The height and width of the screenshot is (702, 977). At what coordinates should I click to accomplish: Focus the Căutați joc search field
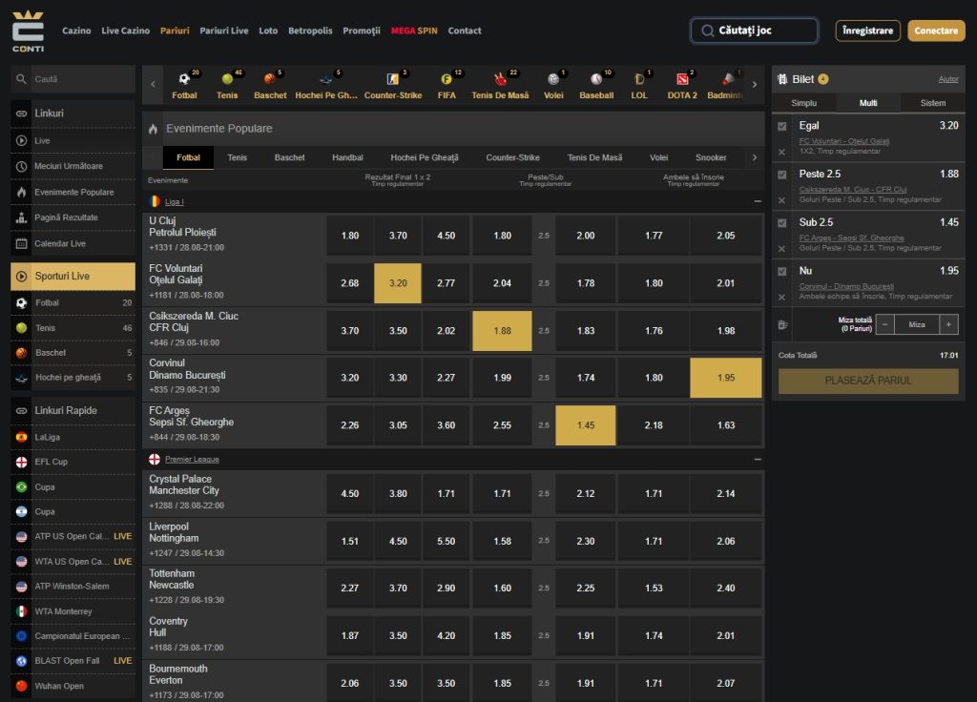coord(754,31)
